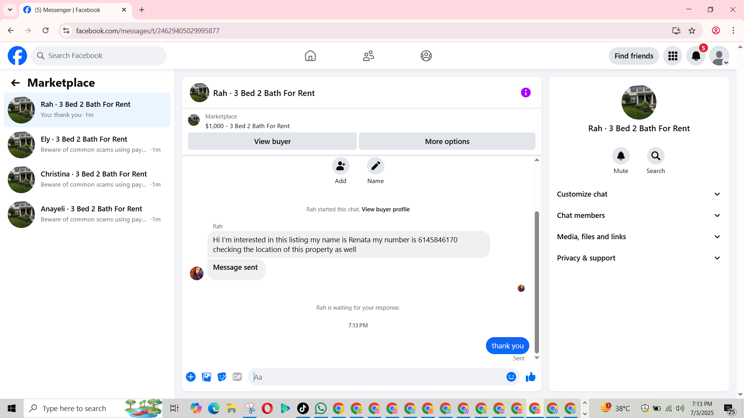Open Facebook notifications bell

coord(696,56)
